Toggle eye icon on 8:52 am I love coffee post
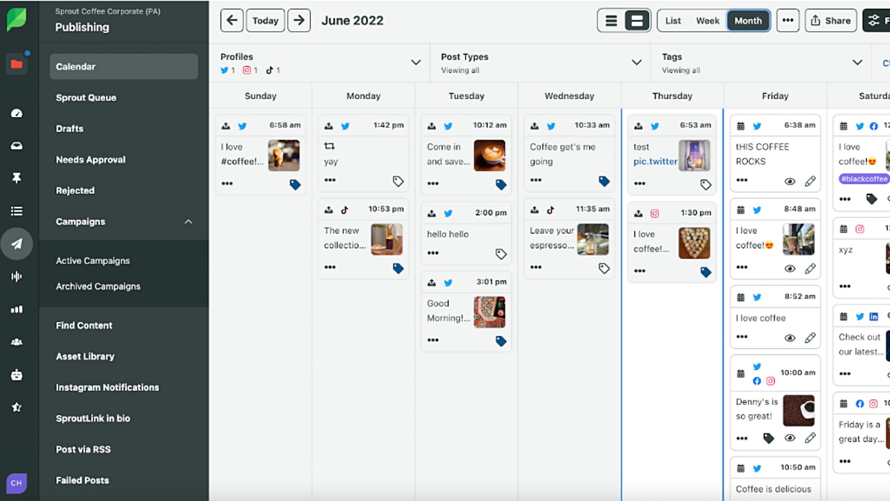 coord(789,338)
